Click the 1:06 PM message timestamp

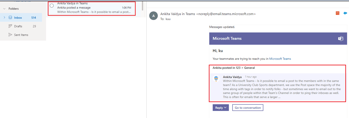click(126, 8)
